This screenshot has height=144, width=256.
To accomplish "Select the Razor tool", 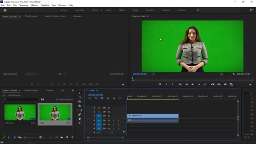I will [x=80, y=106].
